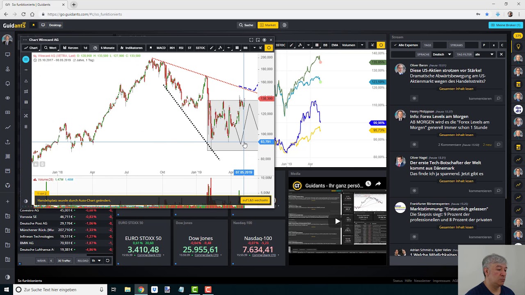The height and width of the screenshot is (295, 525).
Task: Open the Chart type dropdown
Action: [x=31, y=48]
